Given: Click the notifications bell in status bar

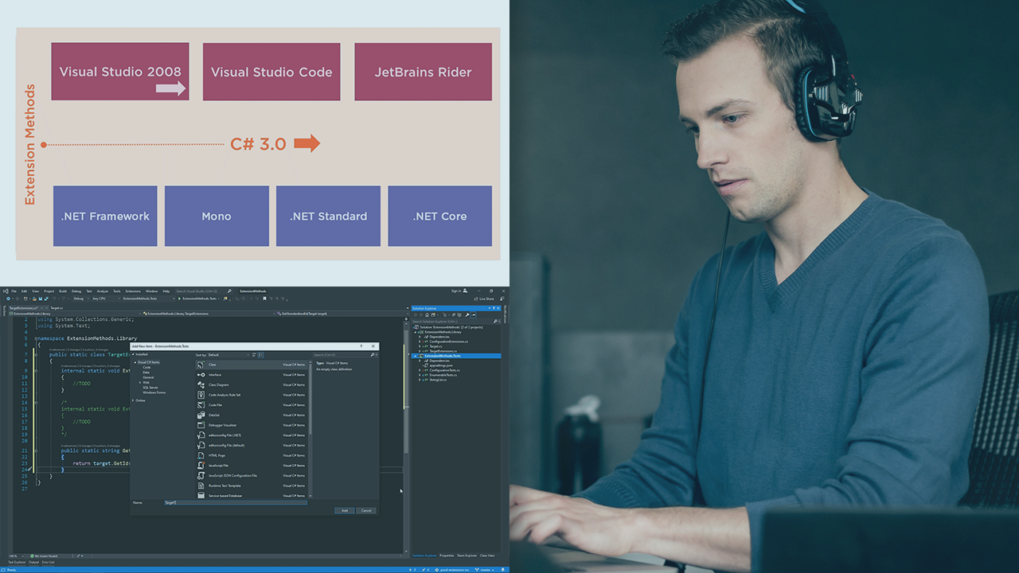Looking at the screenshot, I should (502, 569).
